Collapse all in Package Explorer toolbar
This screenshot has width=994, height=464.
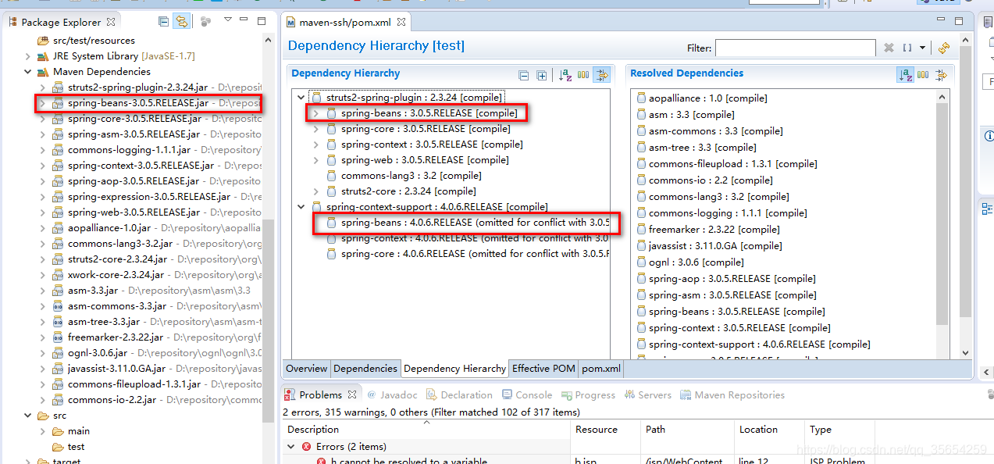(163, 22)
